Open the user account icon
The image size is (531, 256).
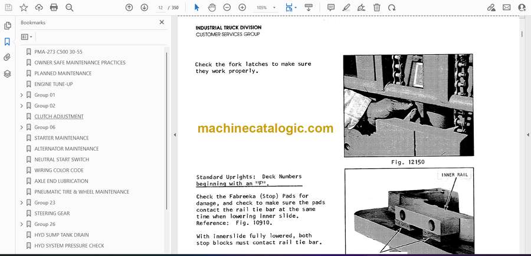(522, 8)
